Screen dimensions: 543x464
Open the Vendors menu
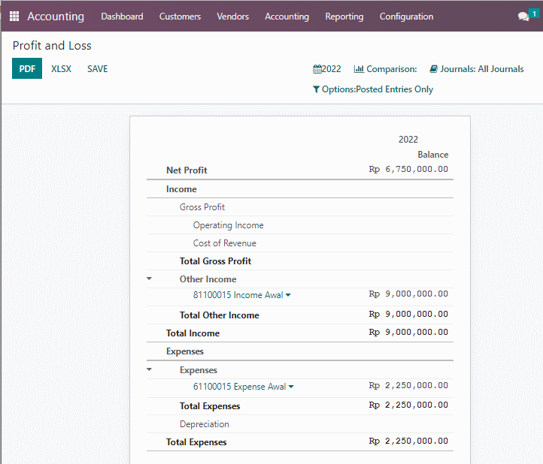click(x=232, y=17)
